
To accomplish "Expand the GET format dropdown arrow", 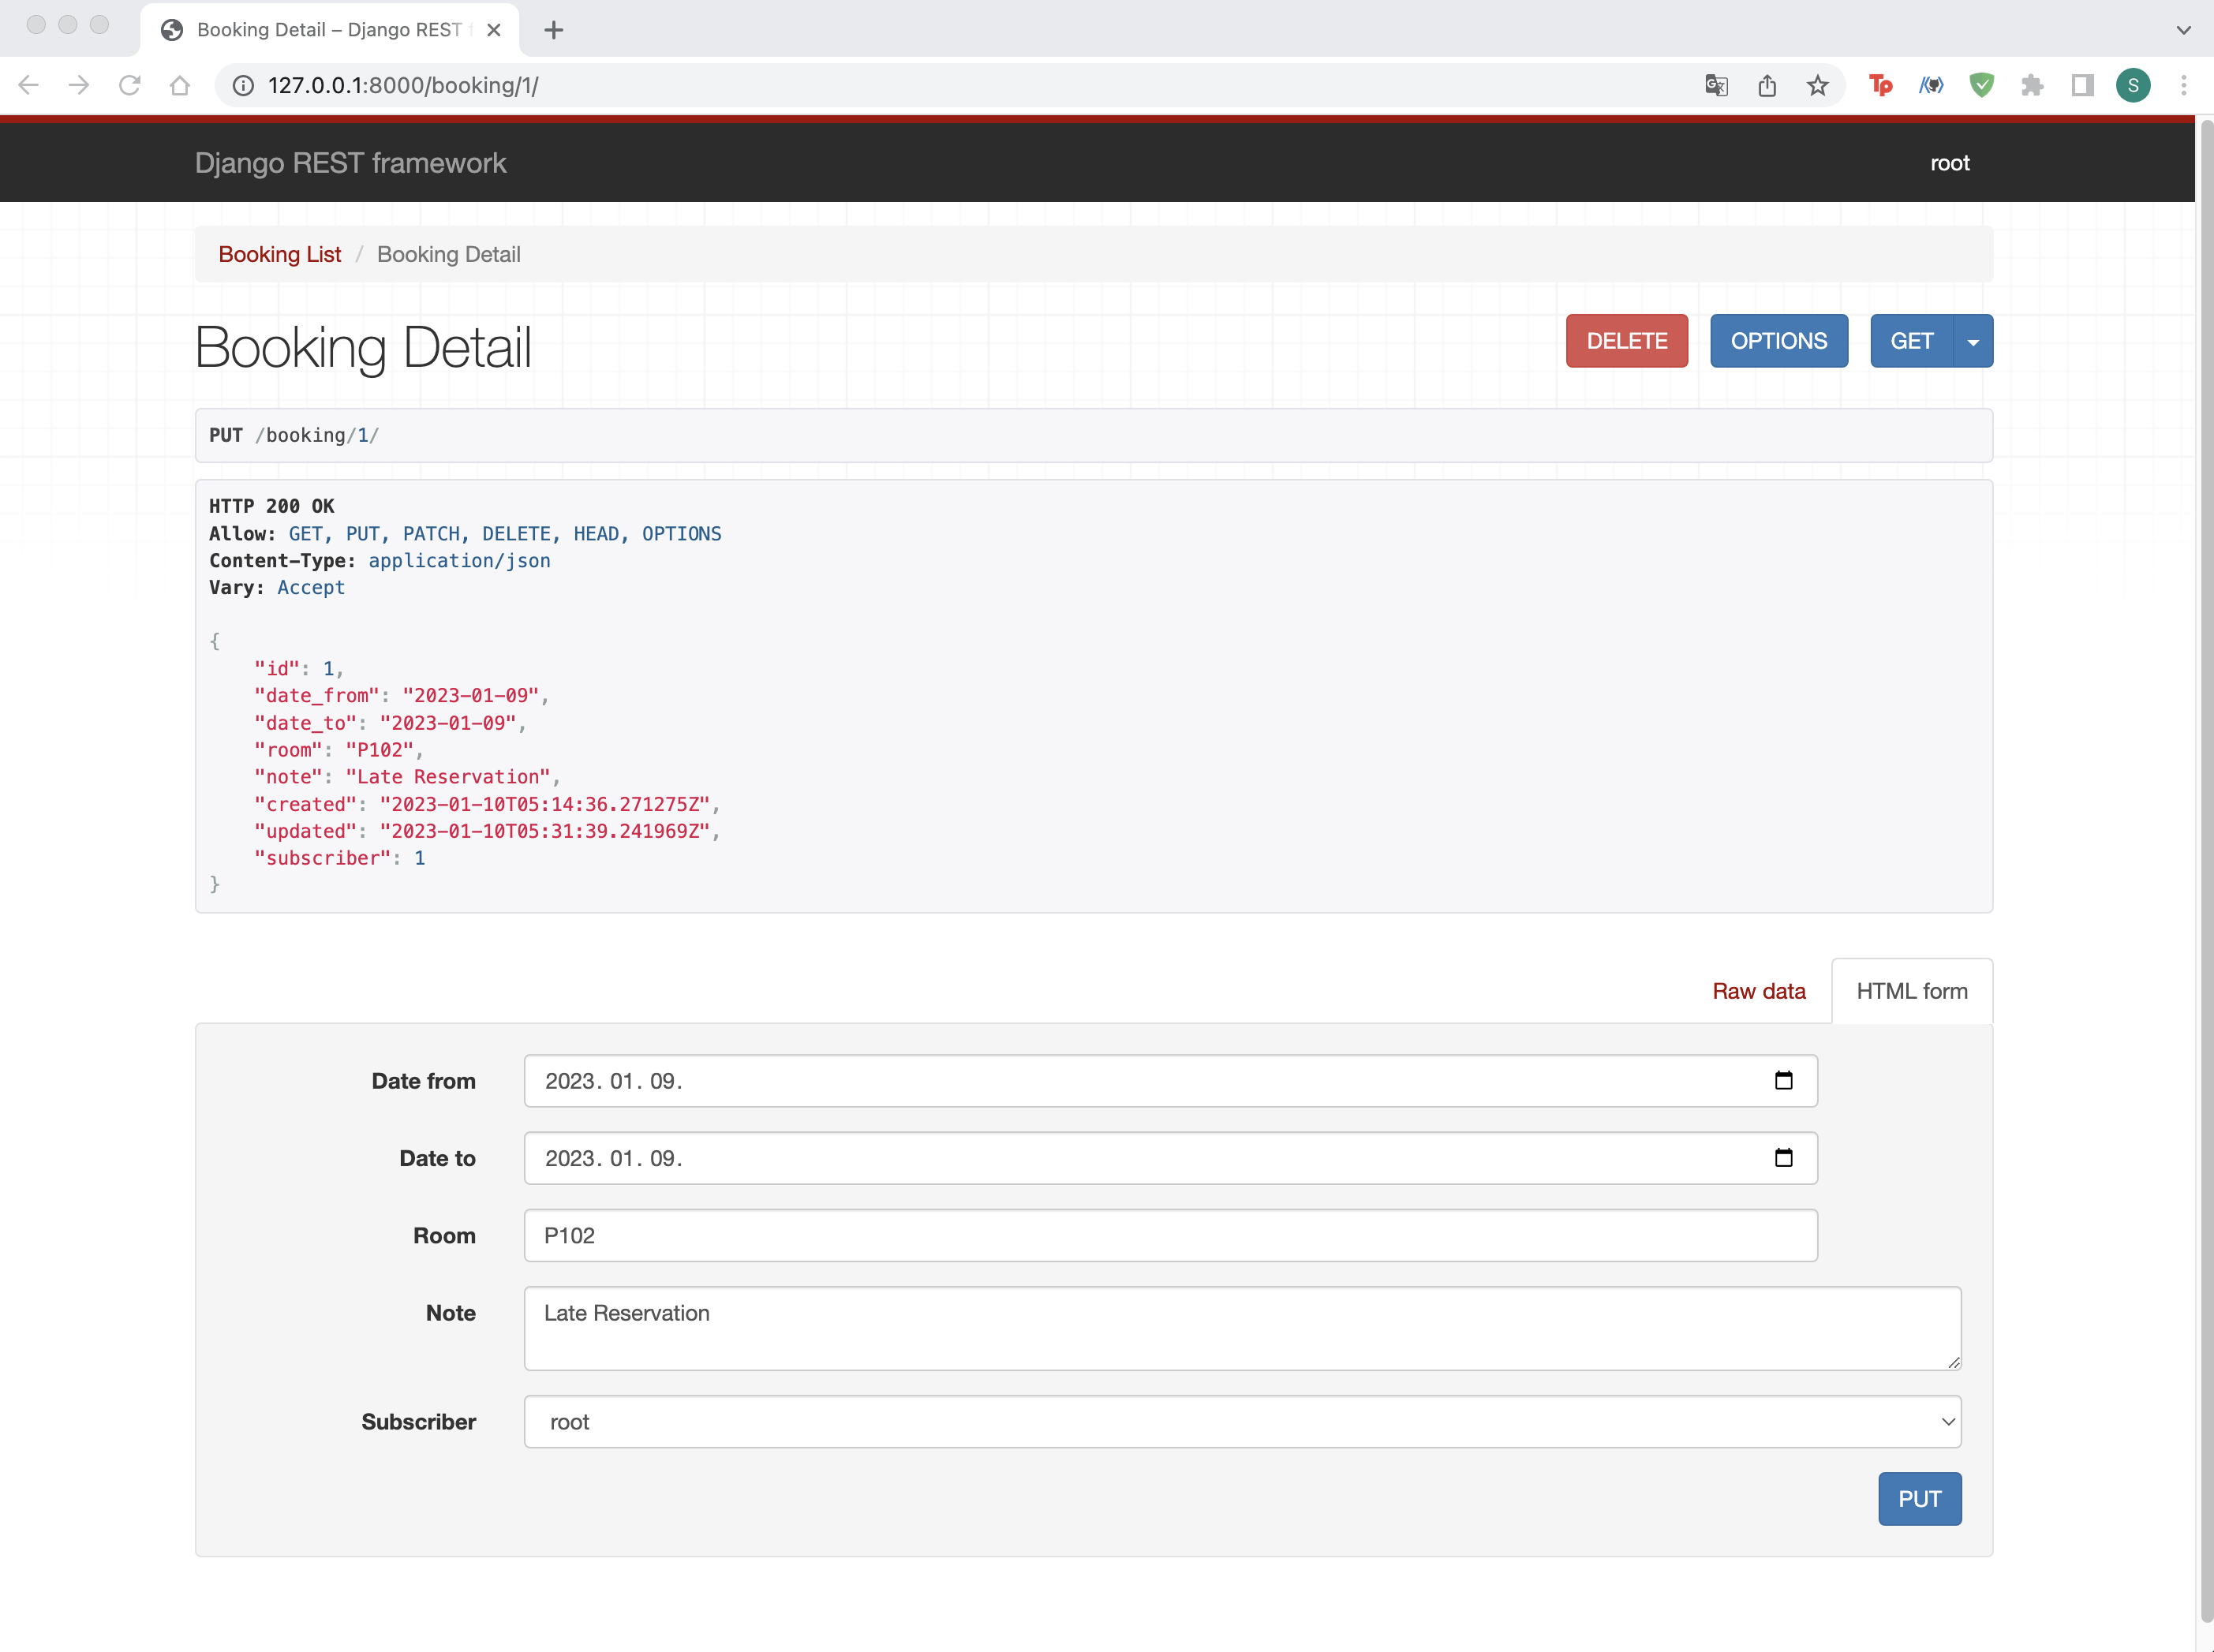I will pyautogui.click(x=1973, y=342).
